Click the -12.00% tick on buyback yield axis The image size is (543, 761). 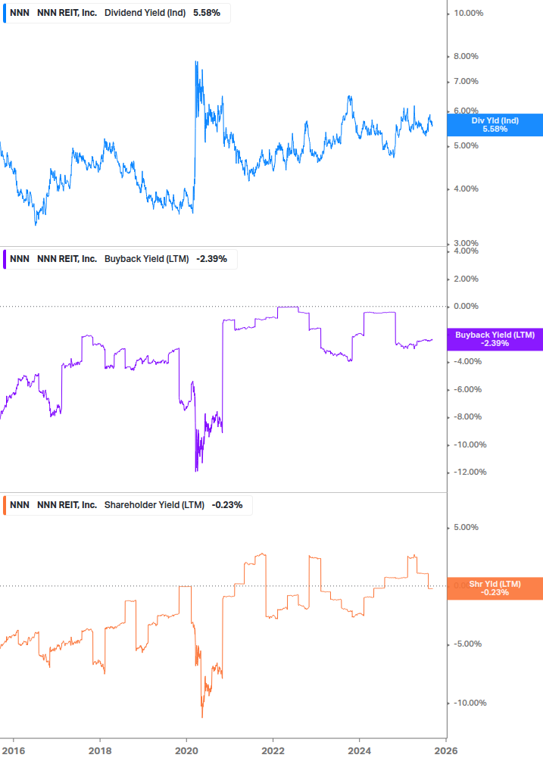(470, 473)
